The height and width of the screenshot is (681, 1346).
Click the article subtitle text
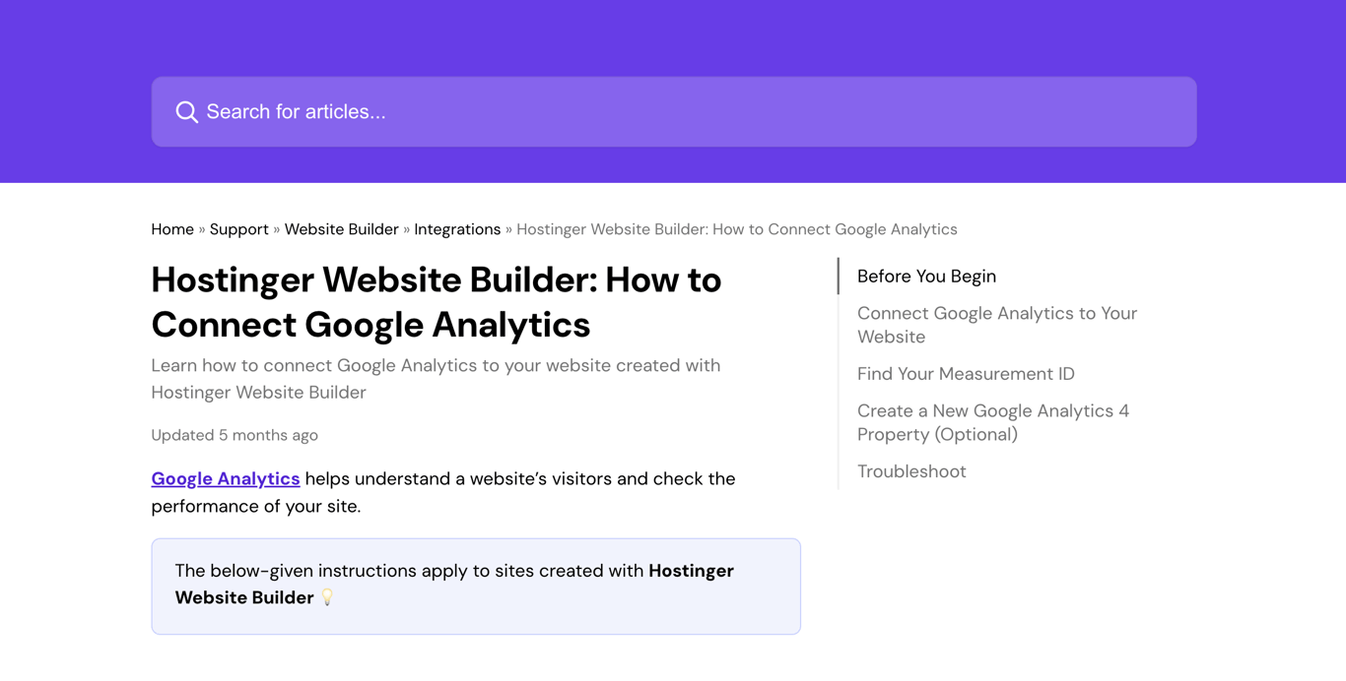coord(436,379)
